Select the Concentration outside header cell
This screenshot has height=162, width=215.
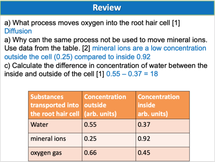click(109, 105)
